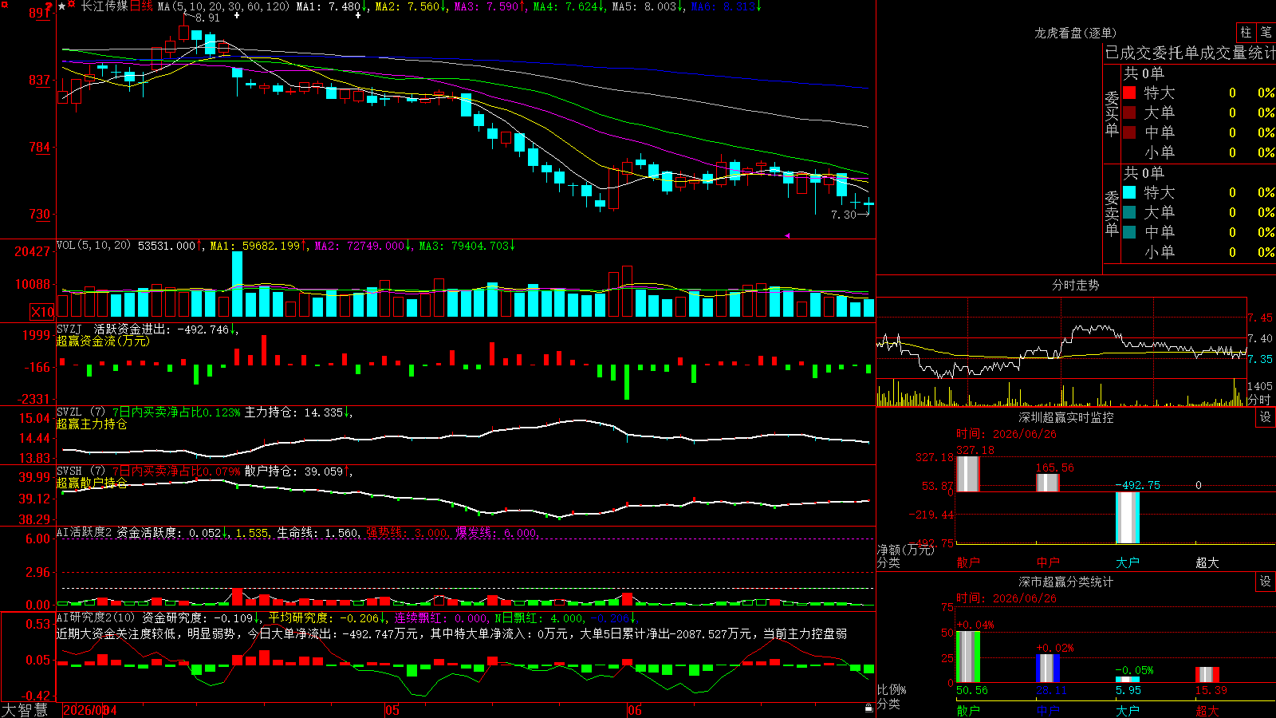Click the small red gear icon at top-left corner
The height and width of the screenshot is (718, 1276).
[x=4, y=4]
